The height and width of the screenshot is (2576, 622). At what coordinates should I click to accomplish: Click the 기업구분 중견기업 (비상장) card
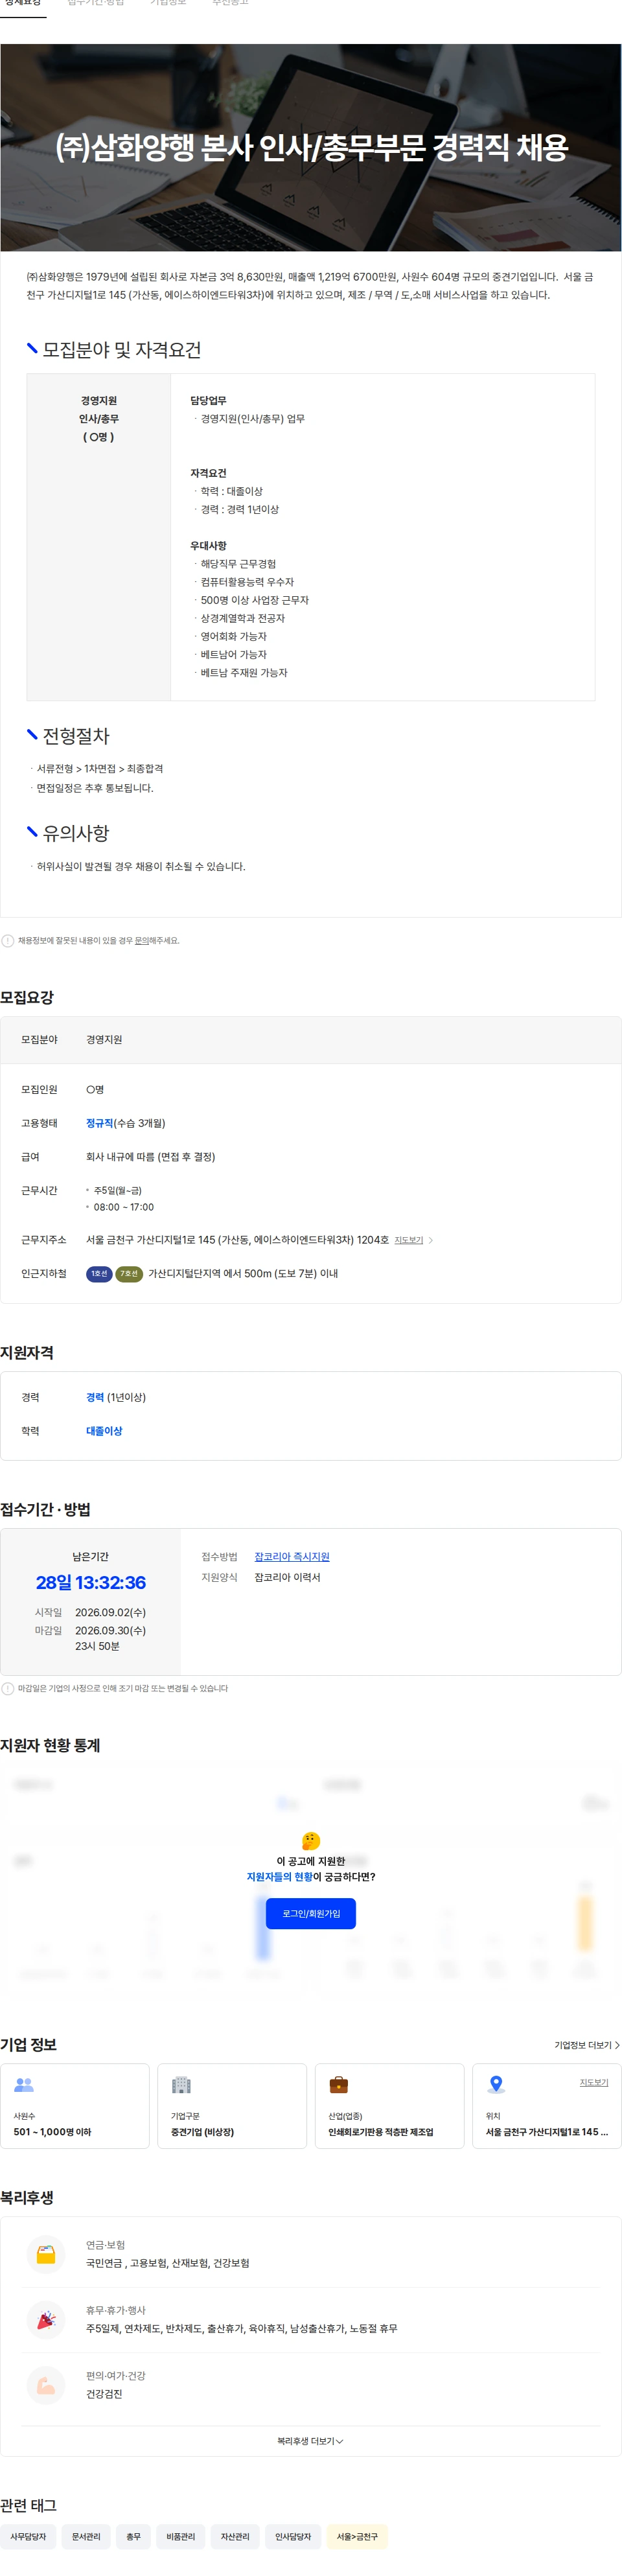coord(232,2105)
